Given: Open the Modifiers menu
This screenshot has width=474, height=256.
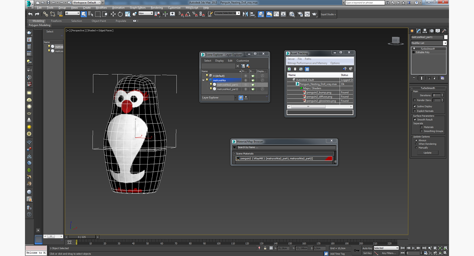Looking at the screenshot, I should click(102, 8).
